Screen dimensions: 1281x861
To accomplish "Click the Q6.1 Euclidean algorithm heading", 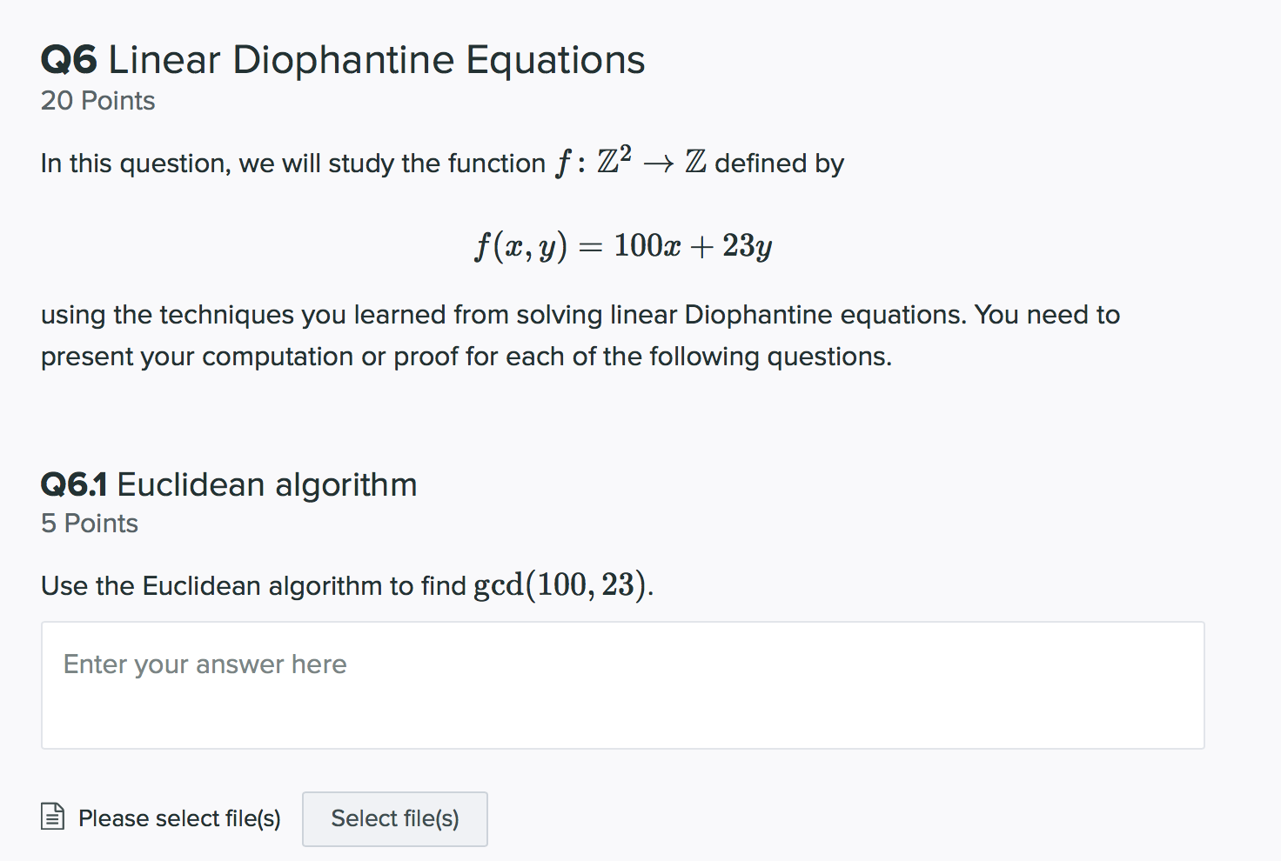I will pyautogui.click(x=229, y=484).
